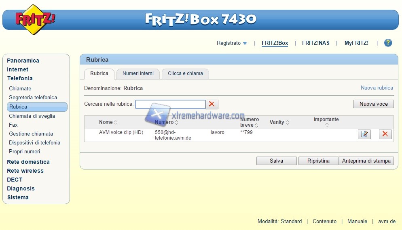Open the FRITZ!NAS link in header

[315, 43]
